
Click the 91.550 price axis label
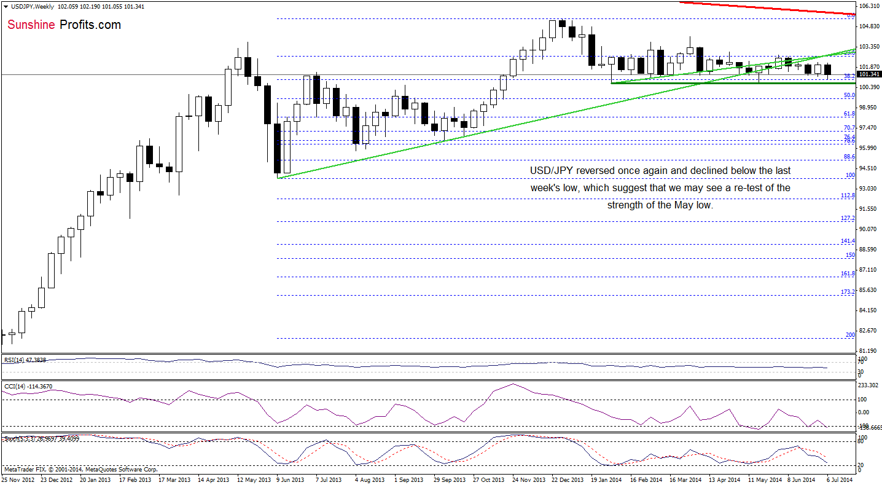869,209
